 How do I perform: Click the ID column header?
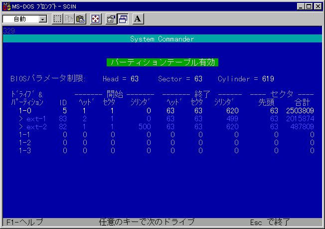[x=63, y=102]
